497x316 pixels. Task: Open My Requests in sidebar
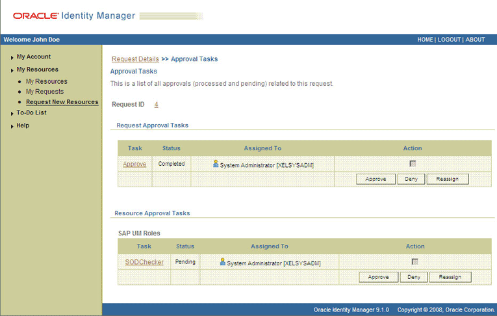[45, 92]
